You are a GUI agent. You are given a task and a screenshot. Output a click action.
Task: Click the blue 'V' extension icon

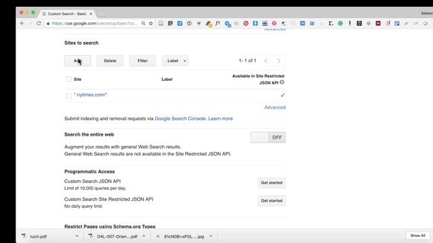click(198, 24)
